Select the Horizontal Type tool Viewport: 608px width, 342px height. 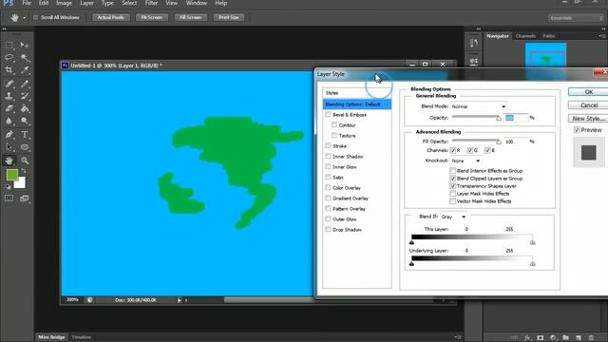pos(25,135)
